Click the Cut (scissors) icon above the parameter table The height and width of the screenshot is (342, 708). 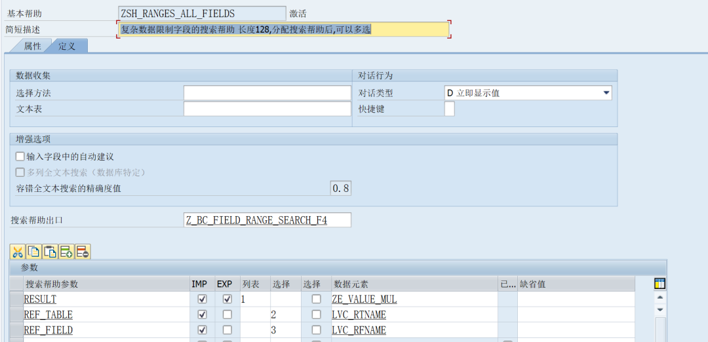[17, 252]
